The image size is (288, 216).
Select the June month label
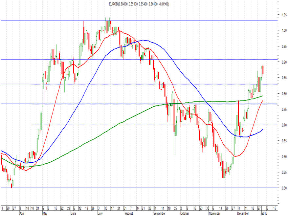74,213
